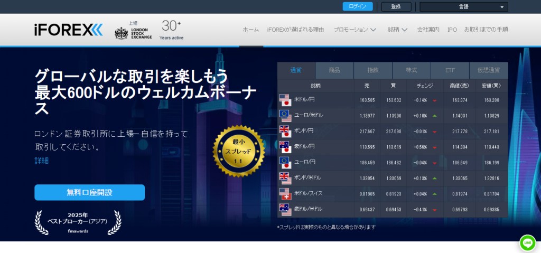Switch to the 株式 tab
The image size is (541, 253).
point(412,70)
